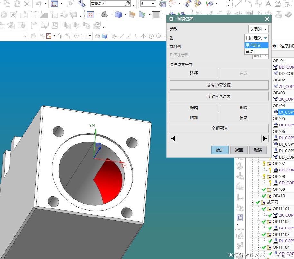294x259 pixels.
Task: Open dropdown arrow beside Fit view icon
Action: pyautogui.click(x=98, y=14)
